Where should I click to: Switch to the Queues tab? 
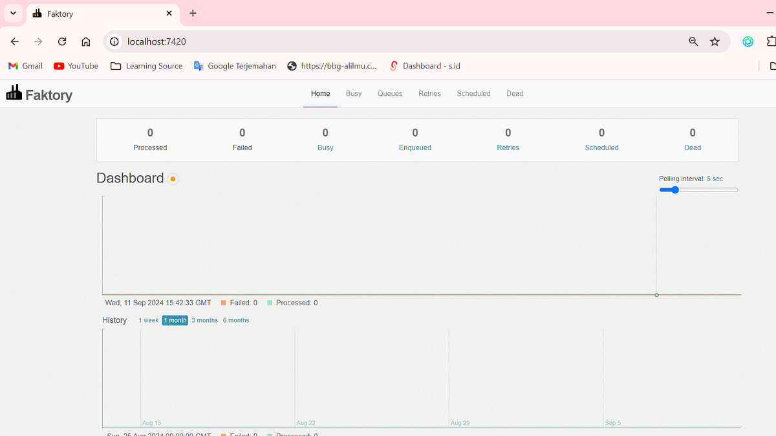coord(390,94)
